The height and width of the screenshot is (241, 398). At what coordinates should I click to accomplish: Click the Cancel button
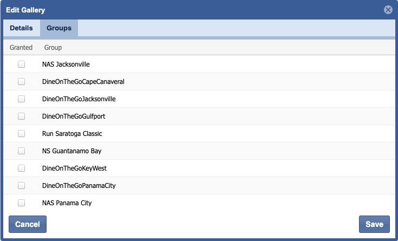pos(28,224)
